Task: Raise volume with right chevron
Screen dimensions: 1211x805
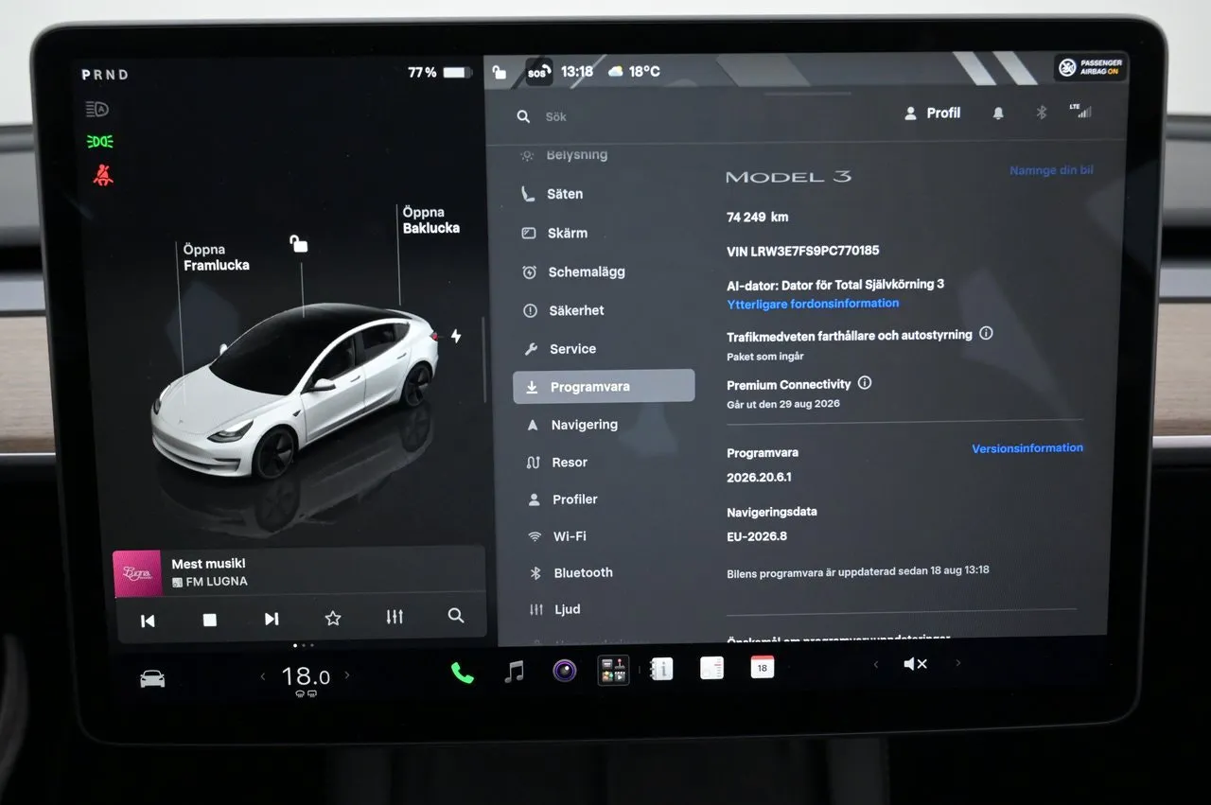Action: (958, 663)
